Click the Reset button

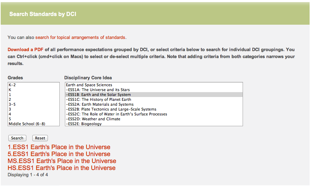(x=40, y=138)
